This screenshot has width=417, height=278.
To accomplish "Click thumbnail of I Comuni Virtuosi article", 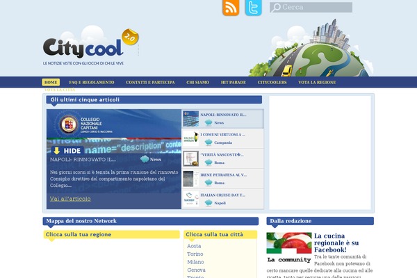I will coord(190,138).
